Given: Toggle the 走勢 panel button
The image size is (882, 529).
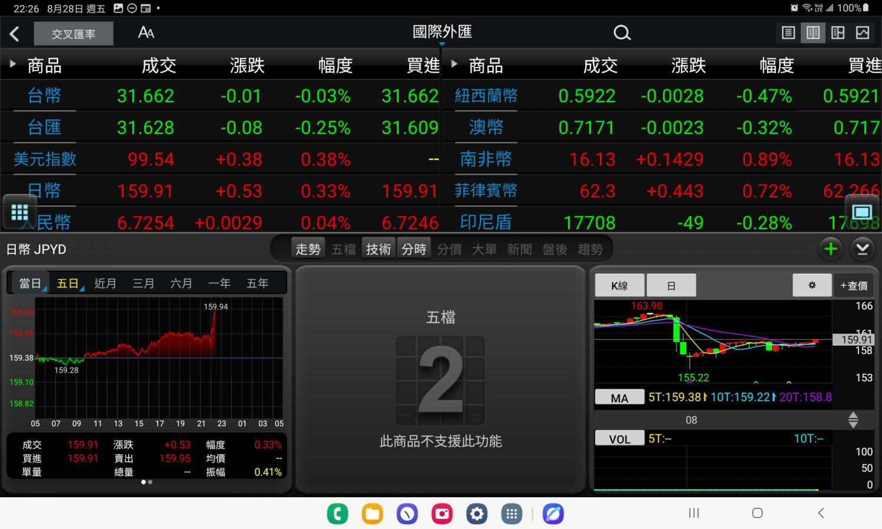Looking at the screenshot, I should [x=308, y=249].
